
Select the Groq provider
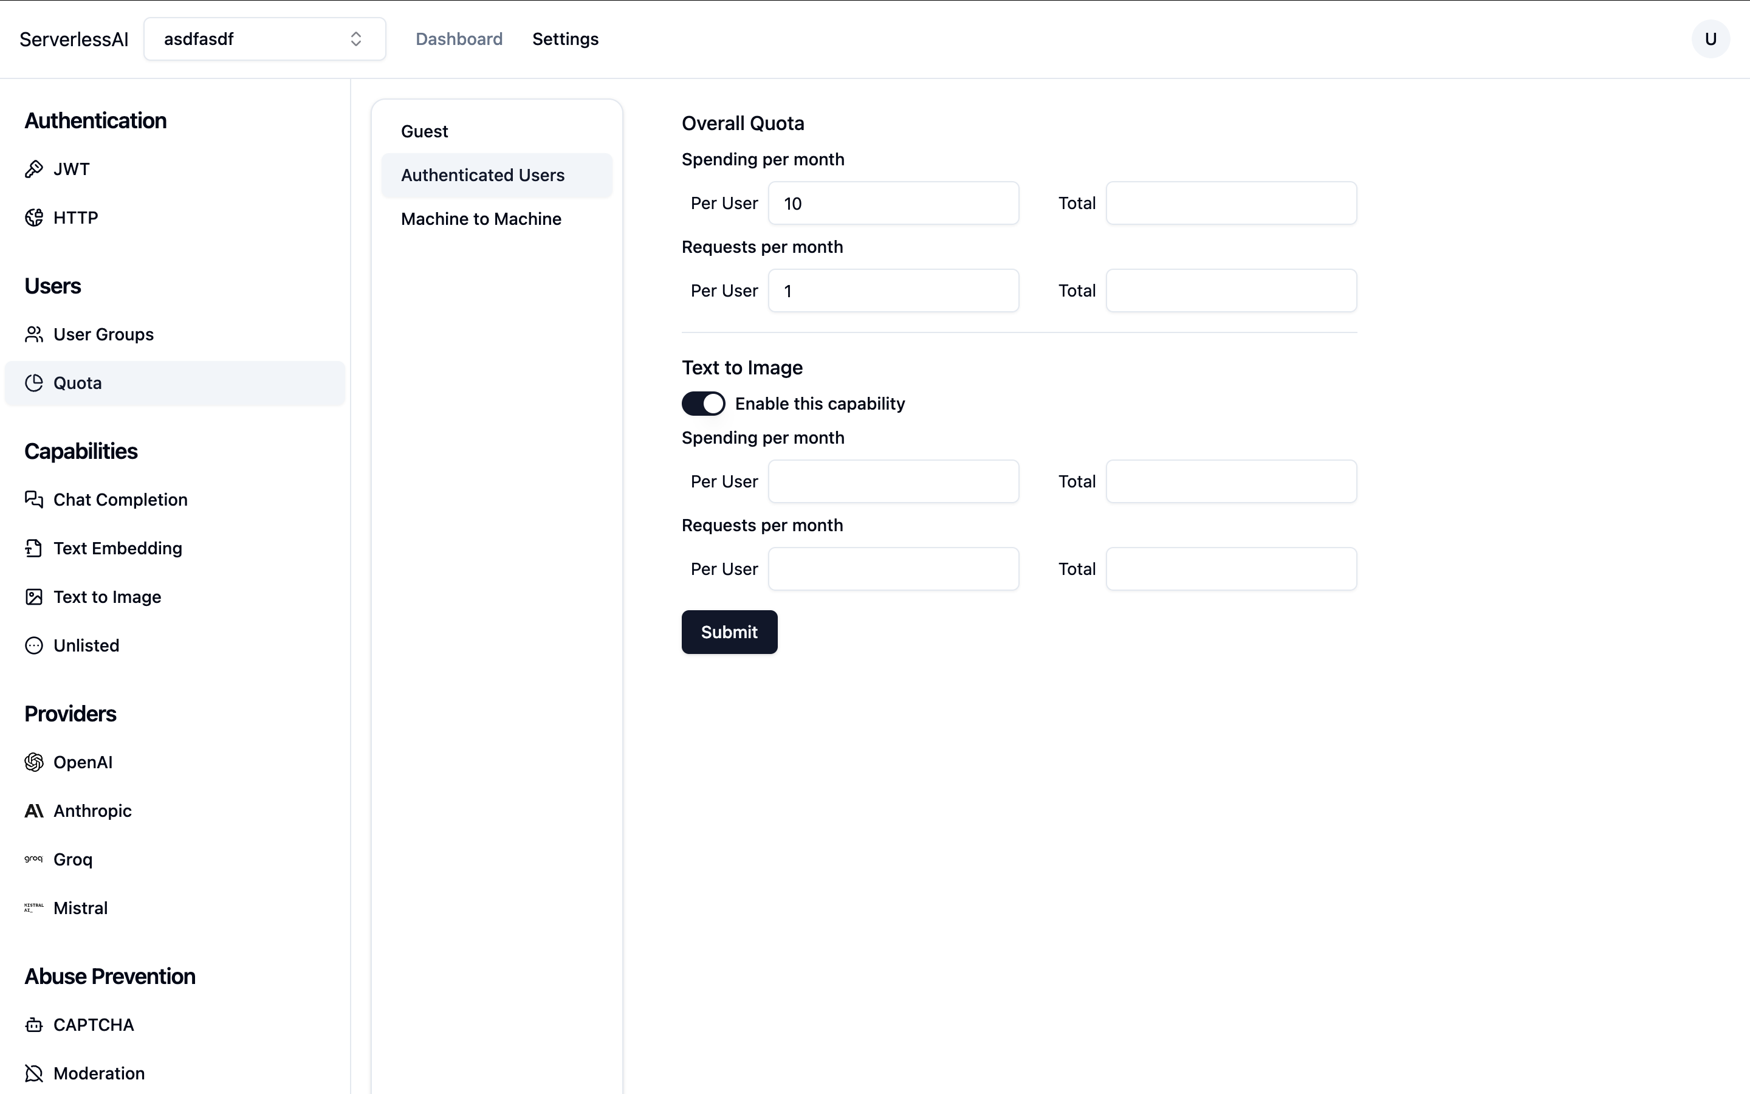coord(72,859)
